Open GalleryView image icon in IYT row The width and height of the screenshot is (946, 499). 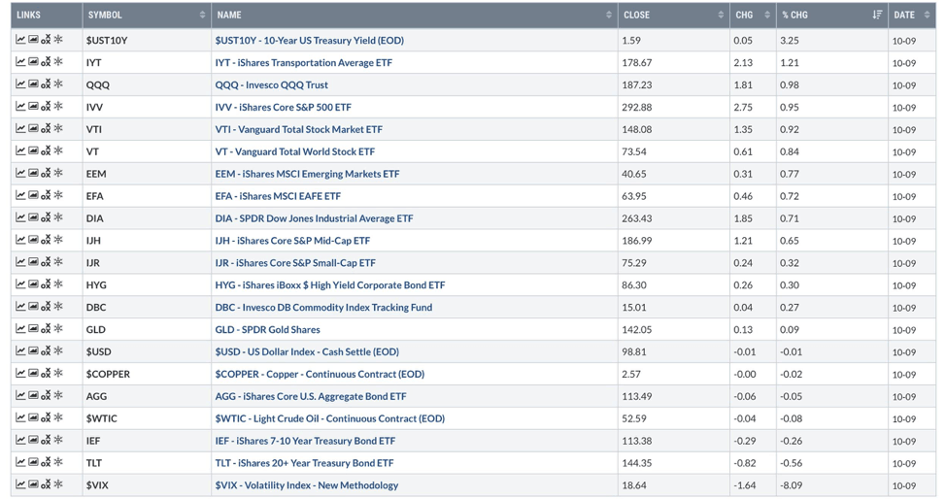pos(33,61)
